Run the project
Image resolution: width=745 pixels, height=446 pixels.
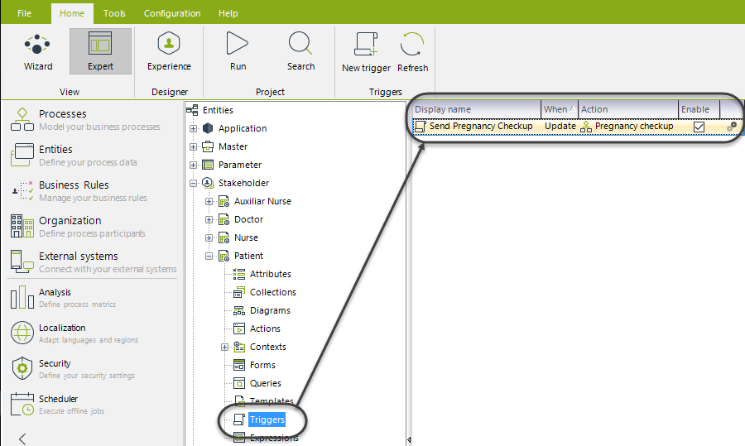tap(238, 51)
